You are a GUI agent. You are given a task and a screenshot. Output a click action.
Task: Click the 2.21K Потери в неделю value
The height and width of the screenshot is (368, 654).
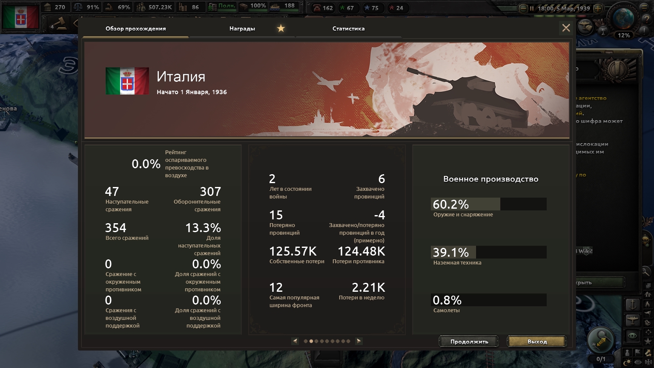(x=368, y=287)
